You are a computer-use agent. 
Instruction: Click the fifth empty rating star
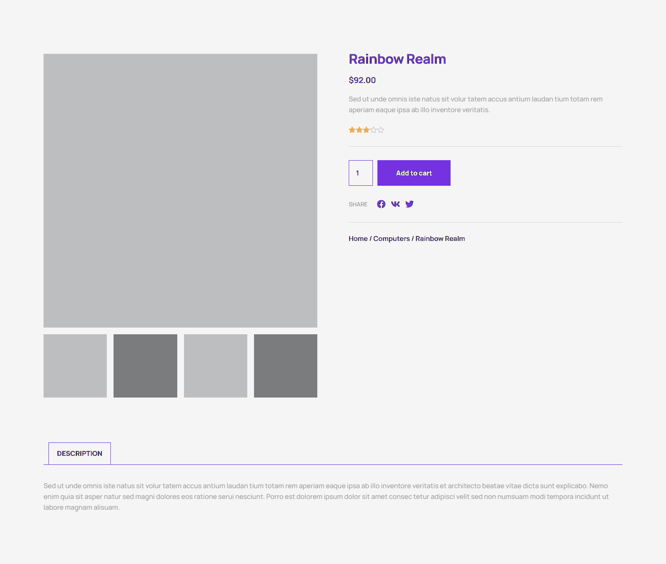381,130
